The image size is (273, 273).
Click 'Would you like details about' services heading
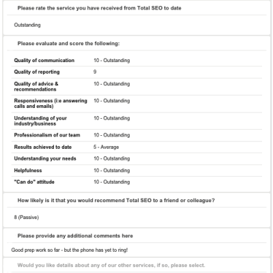tap(111, 265)
